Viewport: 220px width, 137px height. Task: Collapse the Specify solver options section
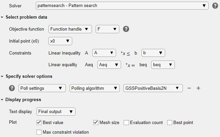pos(3,76)
